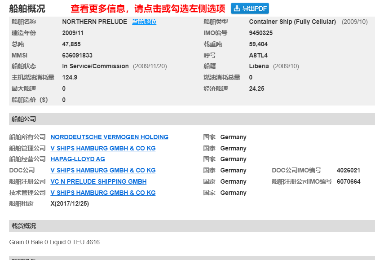This screenshot has width=375, height=260.
Task: Click V SHIPS HAMBURG link beside DOC公司
Action: pyautogui.click(x=103, y=170)
